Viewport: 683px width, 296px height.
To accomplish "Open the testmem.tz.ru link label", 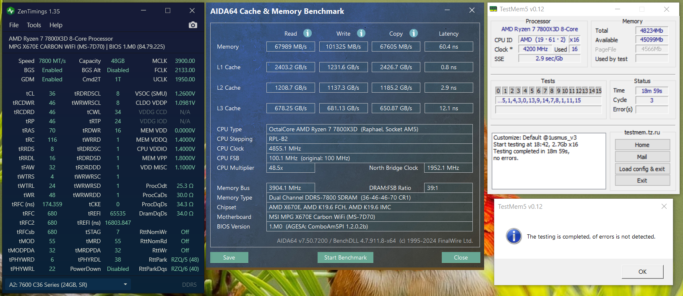I will (x=642, y=132).
